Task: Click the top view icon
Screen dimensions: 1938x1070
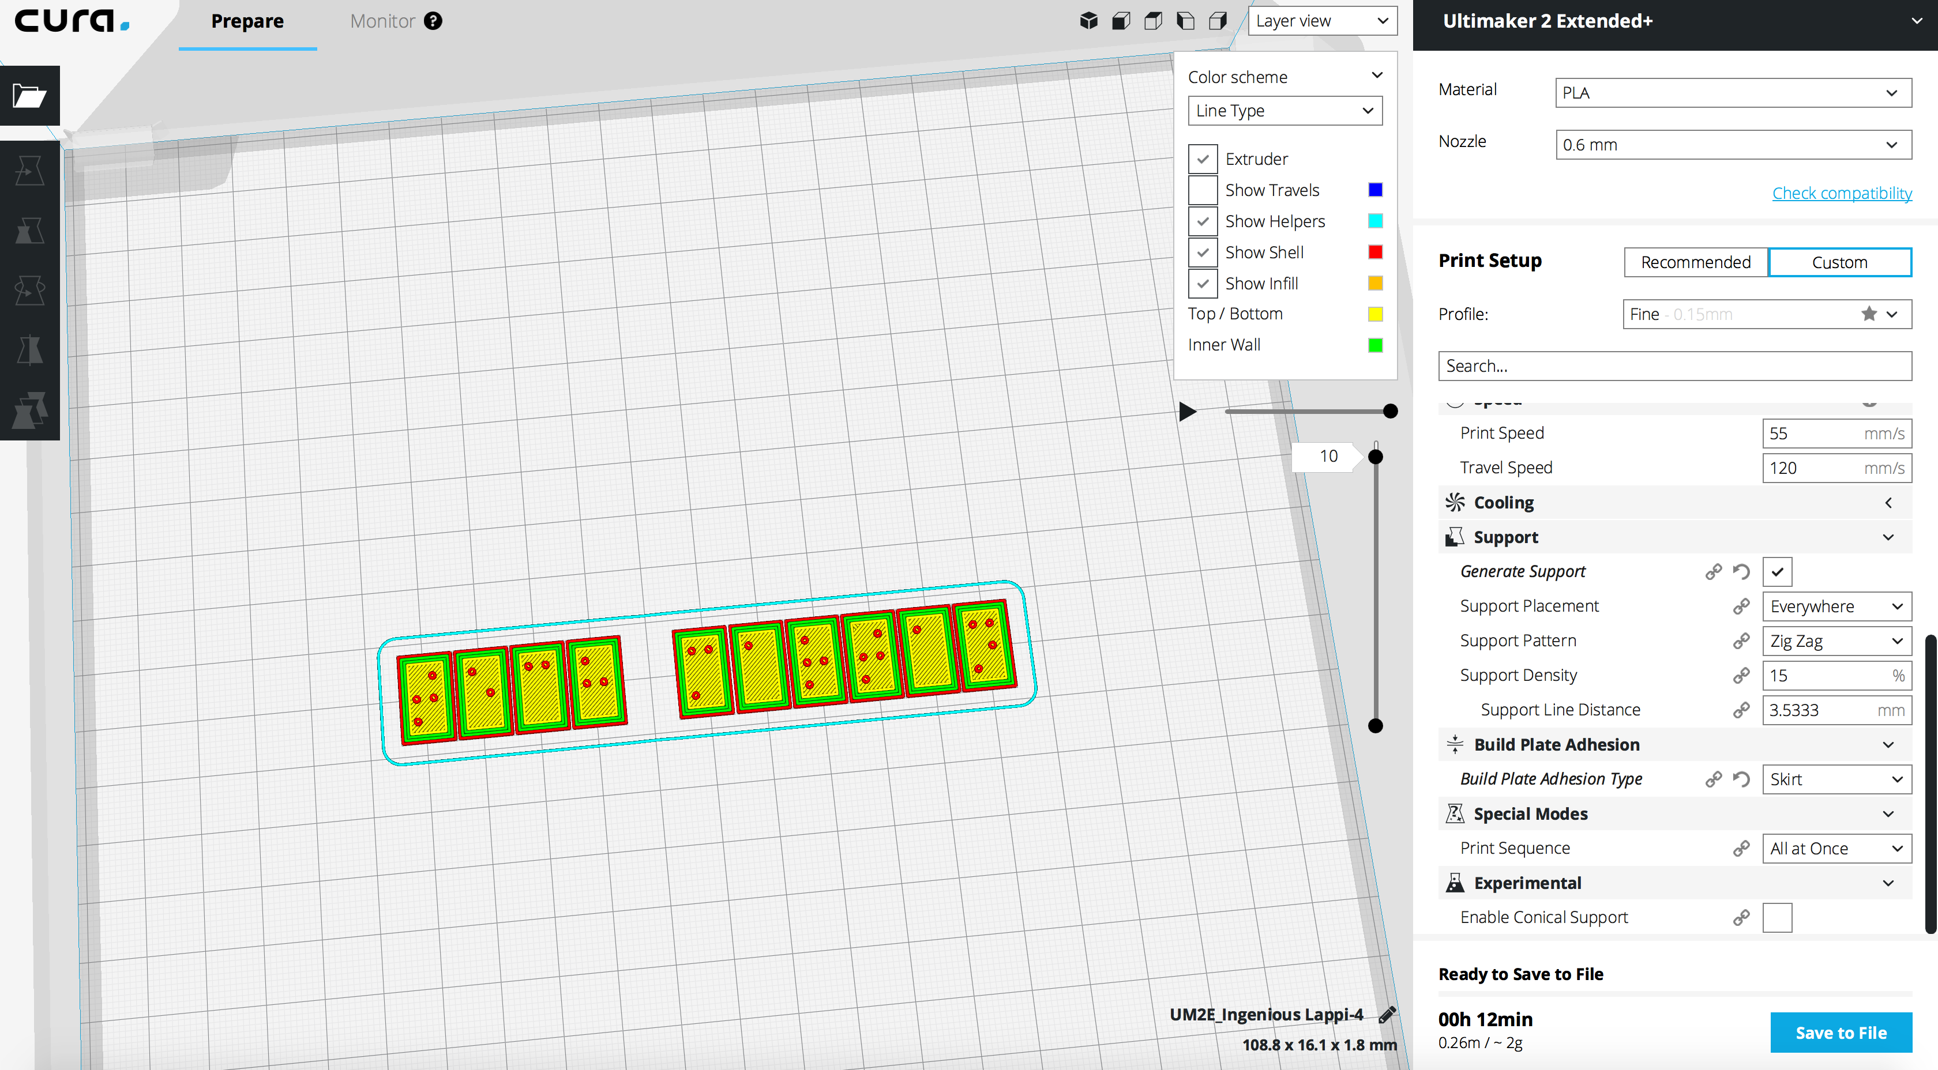Action: tap(1155, 20)
